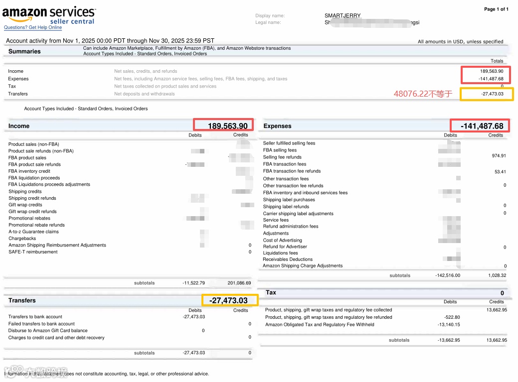
Task: Click 'Product sales (non-FBA)' row label
Action: click(34, 144)
